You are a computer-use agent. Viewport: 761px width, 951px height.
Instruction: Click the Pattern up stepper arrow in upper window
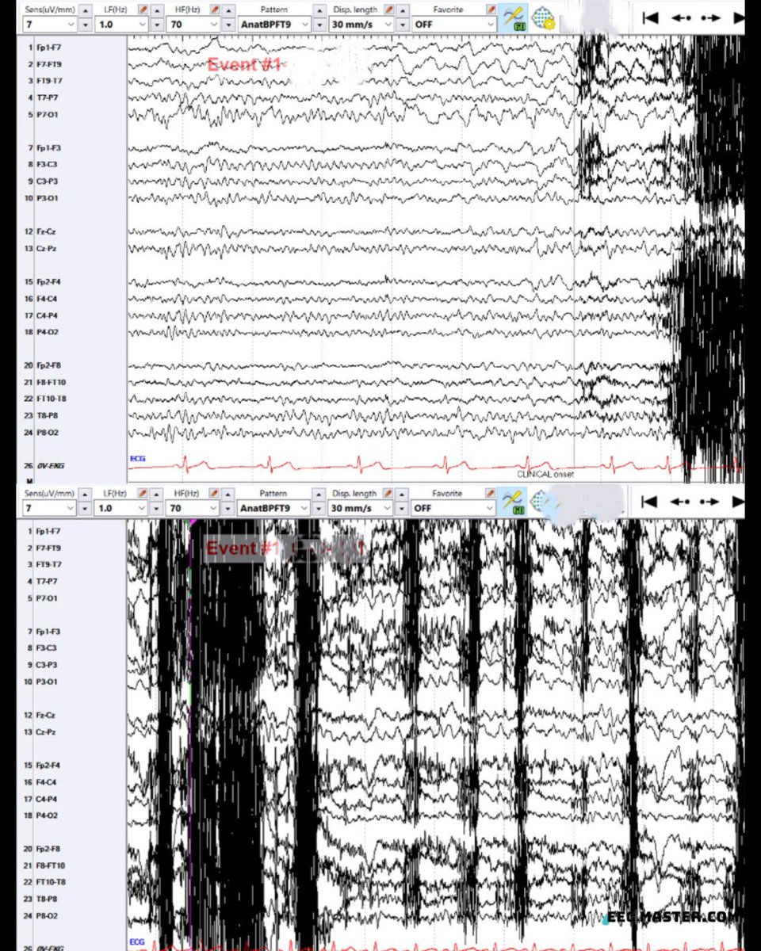click(319, 10)
